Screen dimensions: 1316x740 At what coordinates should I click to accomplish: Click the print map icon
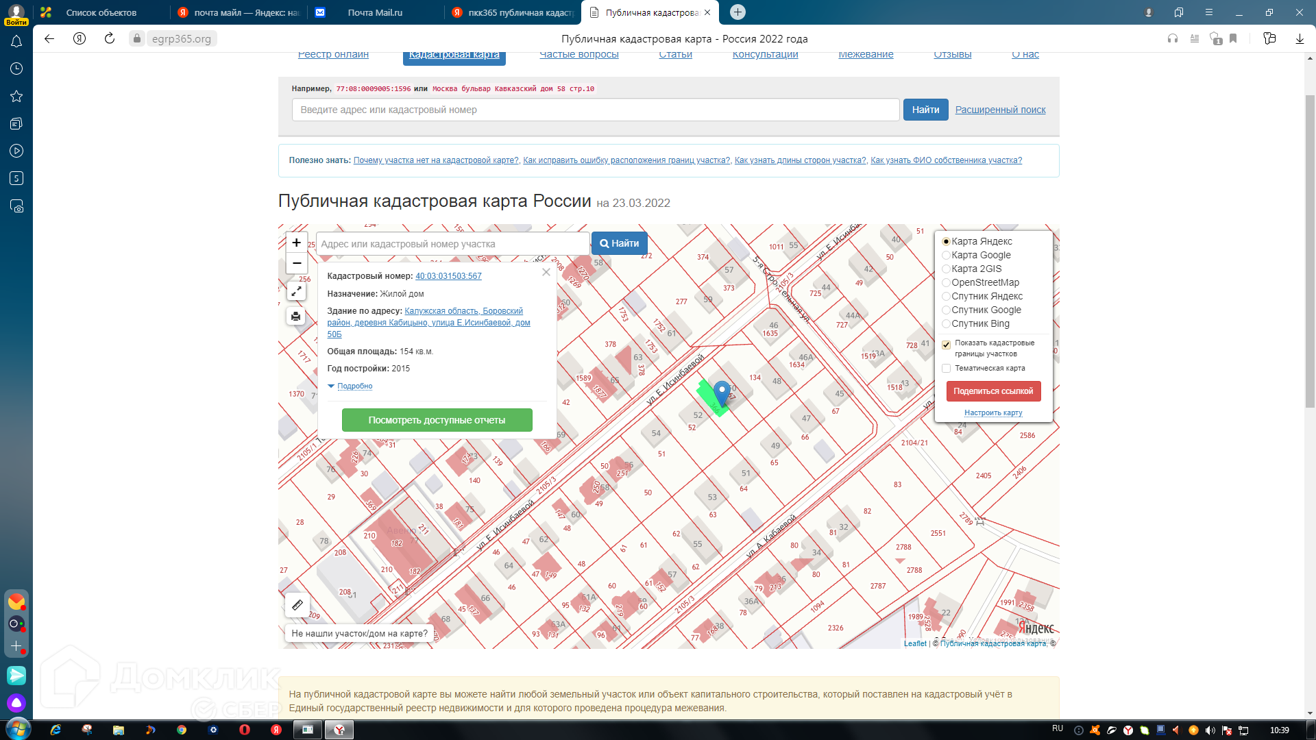pyautogui.click(x=296, y=317)
